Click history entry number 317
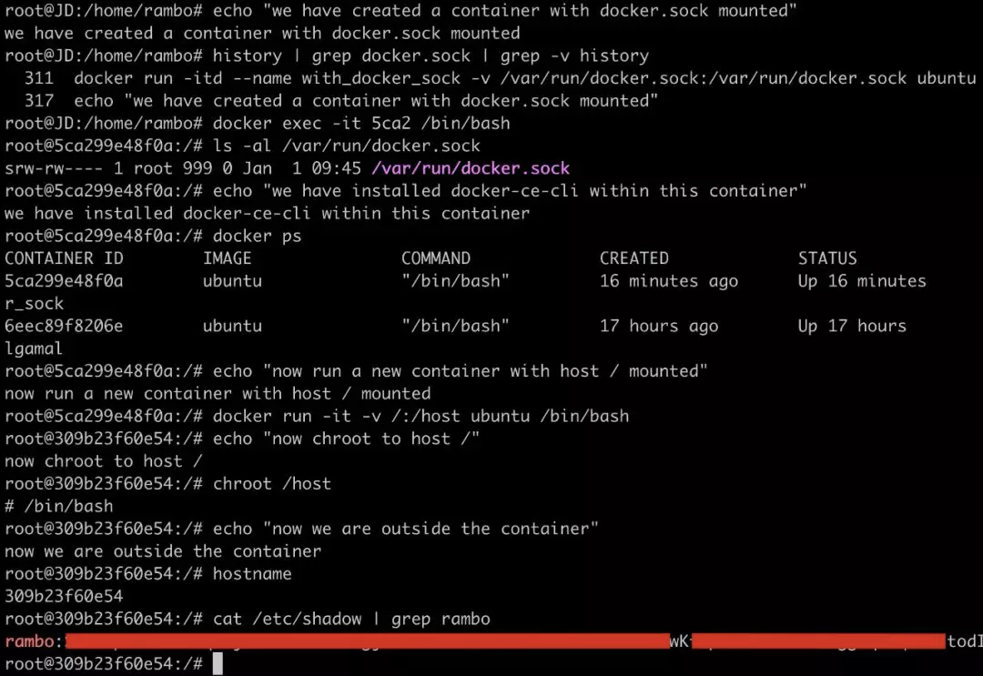The image size is (983, 676). (39, 100)
